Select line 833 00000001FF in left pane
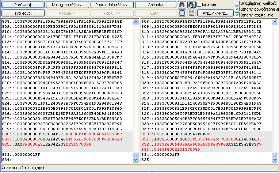 click(x=21, y=155)
